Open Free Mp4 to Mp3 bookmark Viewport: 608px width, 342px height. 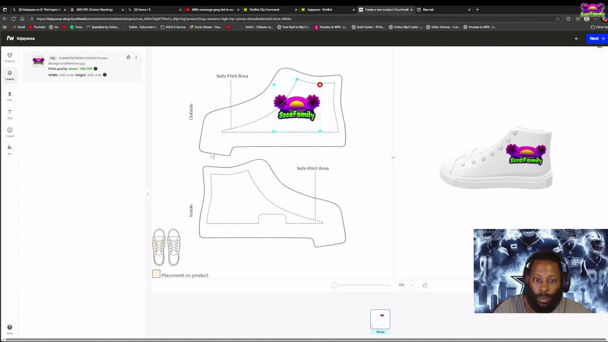(294, 27)
